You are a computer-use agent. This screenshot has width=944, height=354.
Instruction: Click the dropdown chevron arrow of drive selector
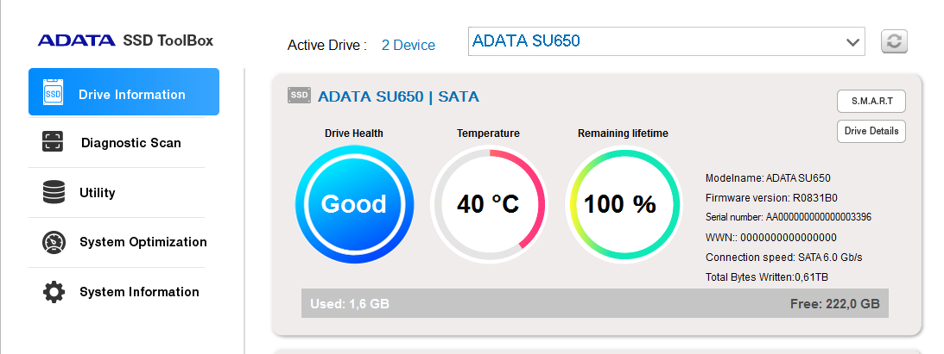(x=852, y=42)
